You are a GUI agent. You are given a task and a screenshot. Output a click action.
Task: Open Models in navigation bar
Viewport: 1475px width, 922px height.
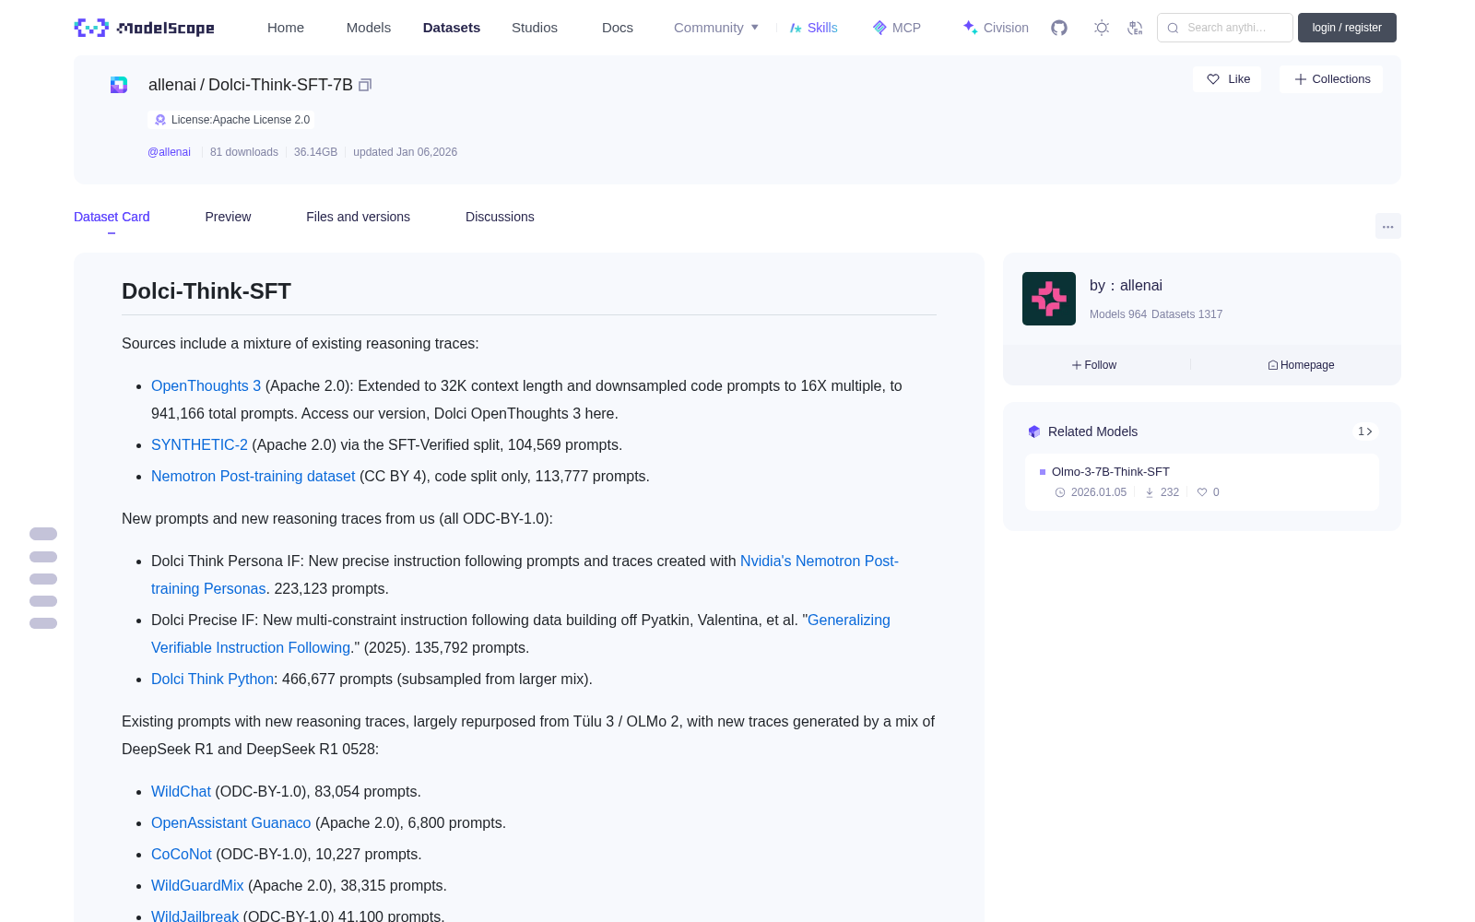point(369,28)
